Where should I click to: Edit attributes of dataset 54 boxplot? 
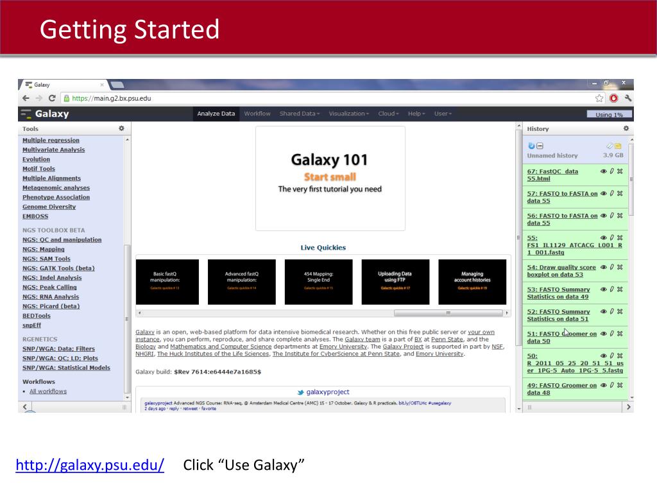(611, 267)
